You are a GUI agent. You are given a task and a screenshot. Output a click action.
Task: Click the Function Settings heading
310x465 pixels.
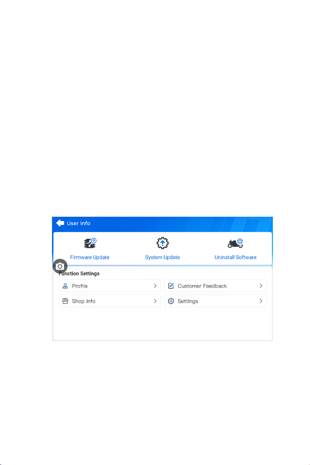(79, 273)
